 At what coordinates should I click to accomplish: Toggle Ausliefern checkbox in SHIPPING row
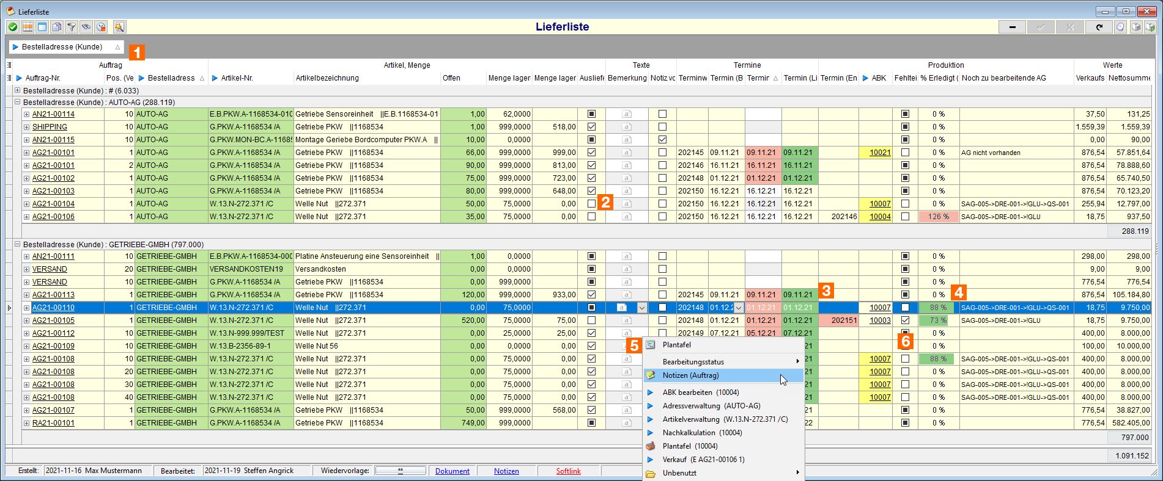(591, 127)
